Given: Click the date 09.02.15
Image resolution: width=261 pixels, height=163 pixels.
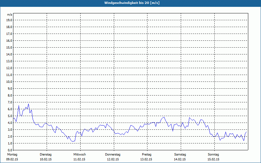Looking at the screenshot, I should point(12,159).
